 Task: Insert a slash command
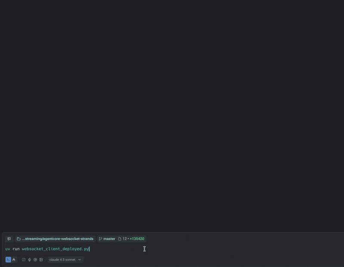coord(24,260)
